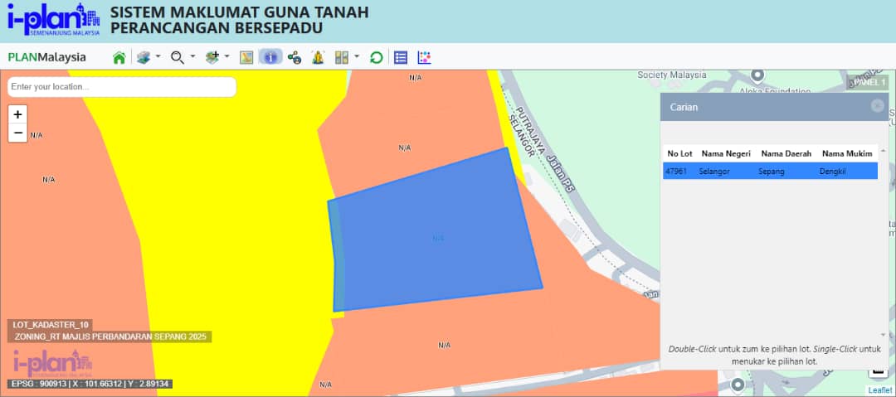Zoom out with the minus button

[x=18, y=133]
